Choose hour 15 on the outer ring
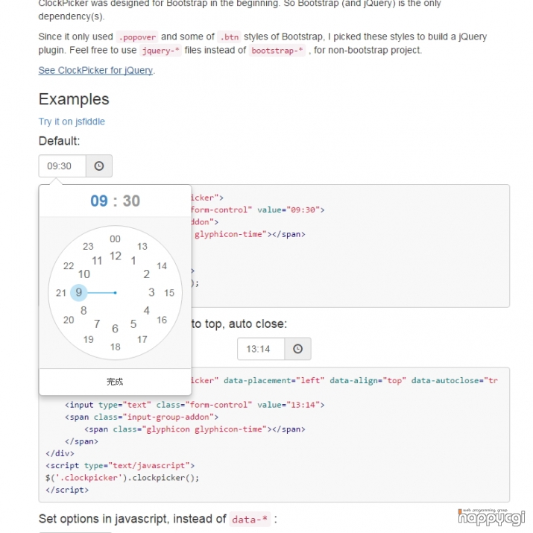Image resolution: width=533 pixels, height=533 pixels. (x=169, y=293)
